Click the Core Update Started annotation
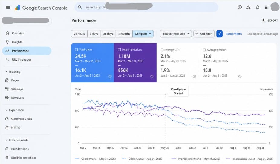280x164 pixels. [178, 91]
